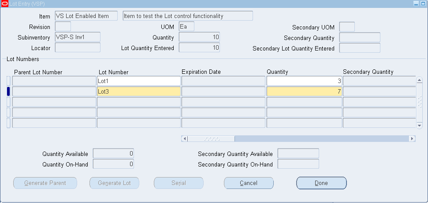Click the Lot Quantity Entered field
The width and height of the screenshot is (428, 203).
[x=200, y=47]
